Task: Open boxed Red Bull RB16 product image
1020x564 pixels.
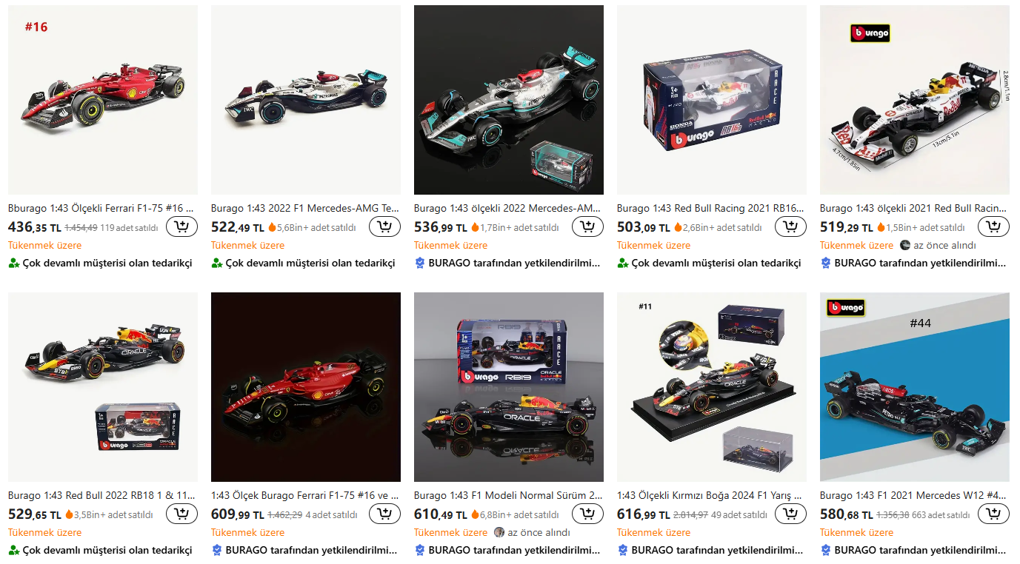Action: (x=712, y=100)
